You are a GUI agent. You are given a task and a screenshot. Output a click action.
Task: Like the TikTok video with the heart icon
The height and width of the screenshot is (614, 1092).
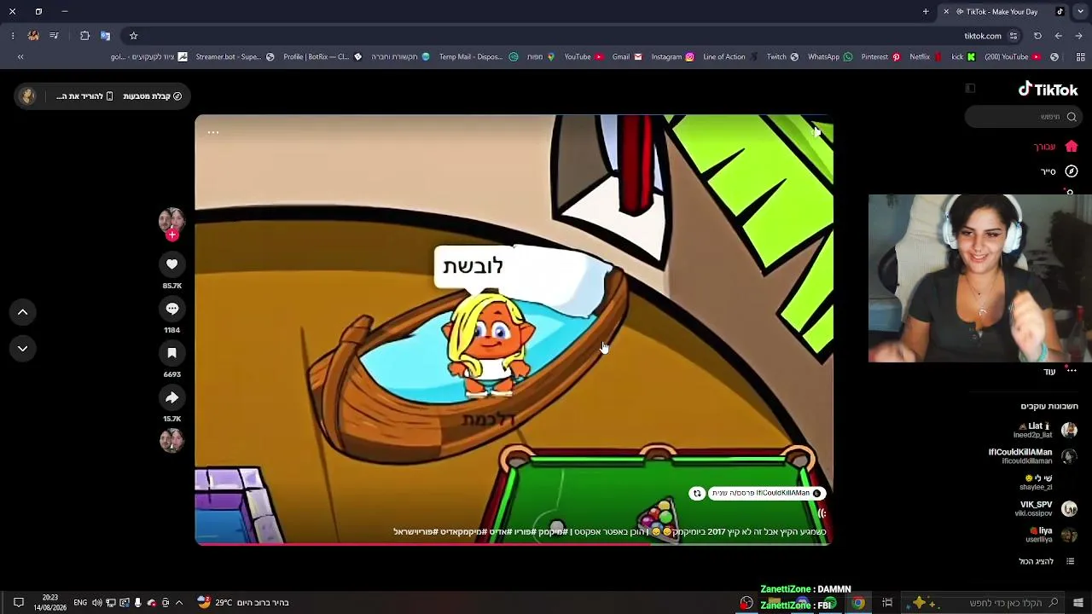tap(171, 264)
